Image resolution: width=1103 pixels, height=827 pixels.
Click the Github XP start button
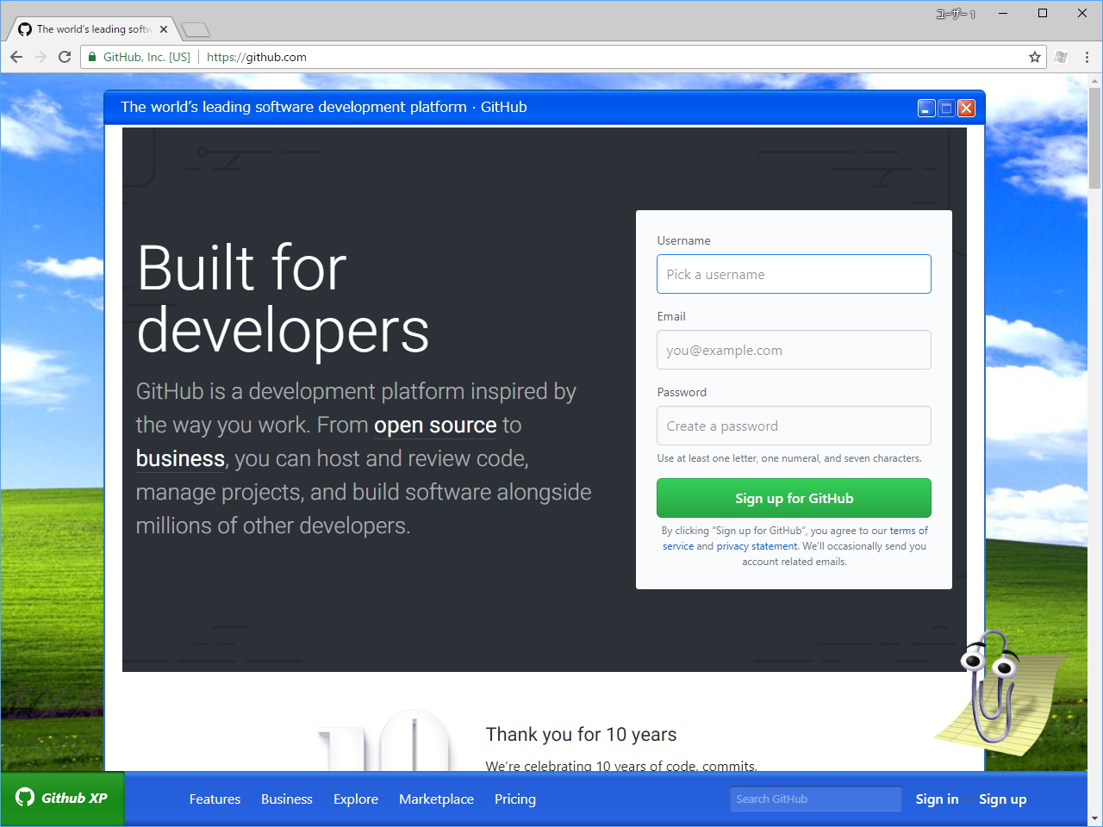click(x=62, y=799)
